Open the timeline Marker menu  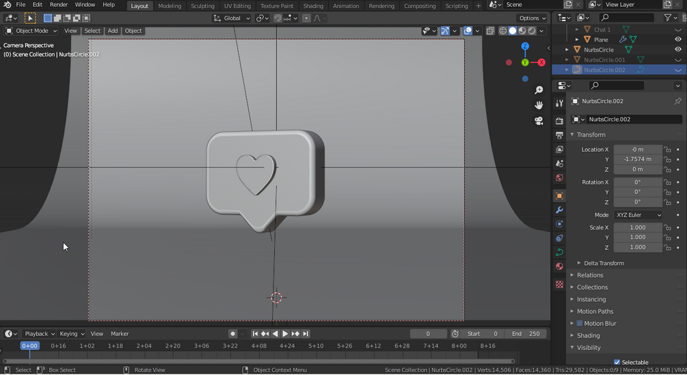(120, 334)
